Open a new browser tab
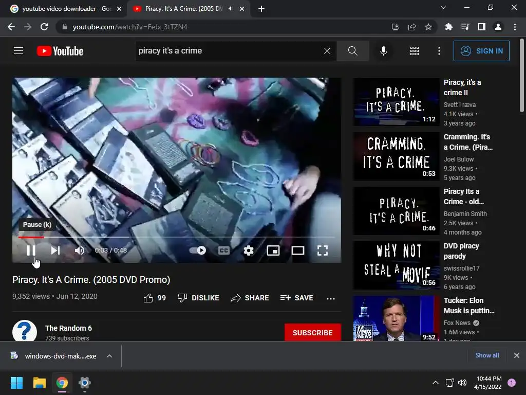This screenshot has width=526, height=395. [261, 9]
